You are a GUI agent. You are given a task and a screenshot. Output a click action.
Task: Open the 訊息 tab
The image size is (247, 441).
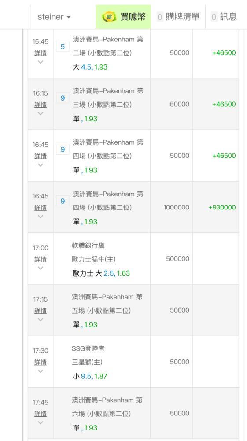[224, 17]
